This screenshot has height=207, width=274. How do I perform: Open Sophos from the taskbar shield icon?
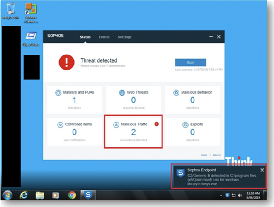pos(88,195)
